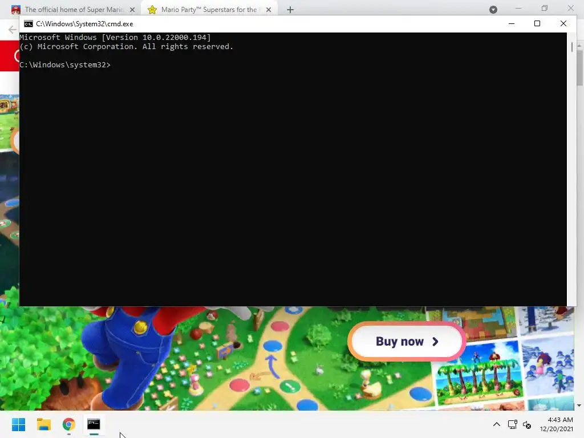584x438 pixels.
Task: Open File Explorer from the taskbar
Action: tap(43, 424)
